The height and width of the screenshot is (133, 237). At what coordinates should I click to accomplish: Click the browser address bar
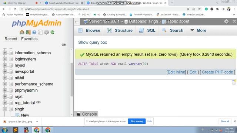click(x=104, y=9)
